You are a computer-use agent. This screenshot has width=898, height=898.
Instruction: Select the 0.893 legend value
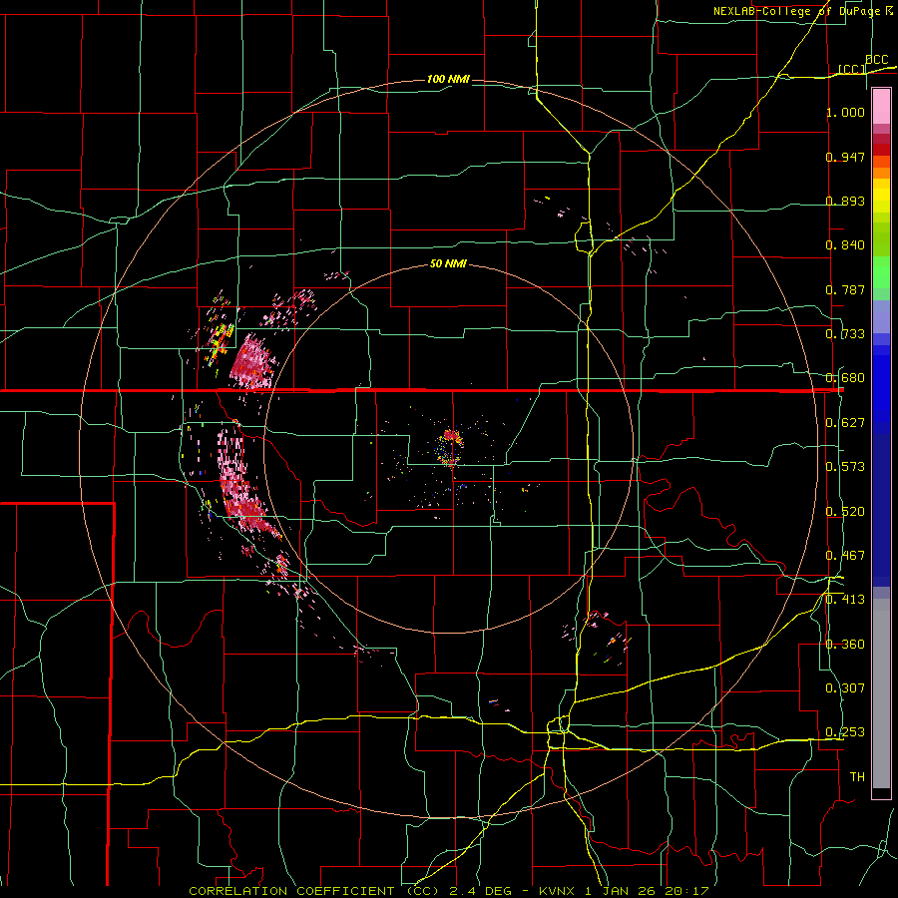coord(845,201)
